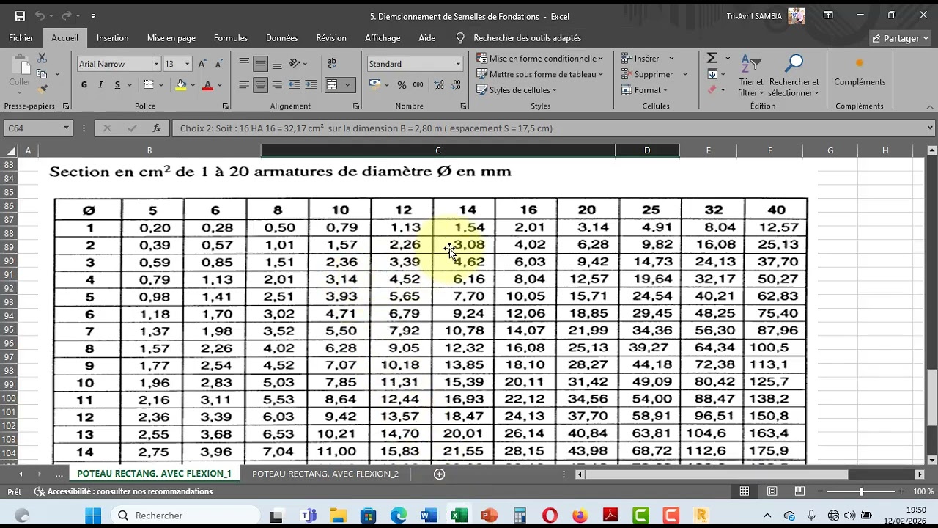Select sheet POTEAU RECTANG. AVEC FLEXION_2
Viewport: 938px width, 528px height.
pos(325,474)
